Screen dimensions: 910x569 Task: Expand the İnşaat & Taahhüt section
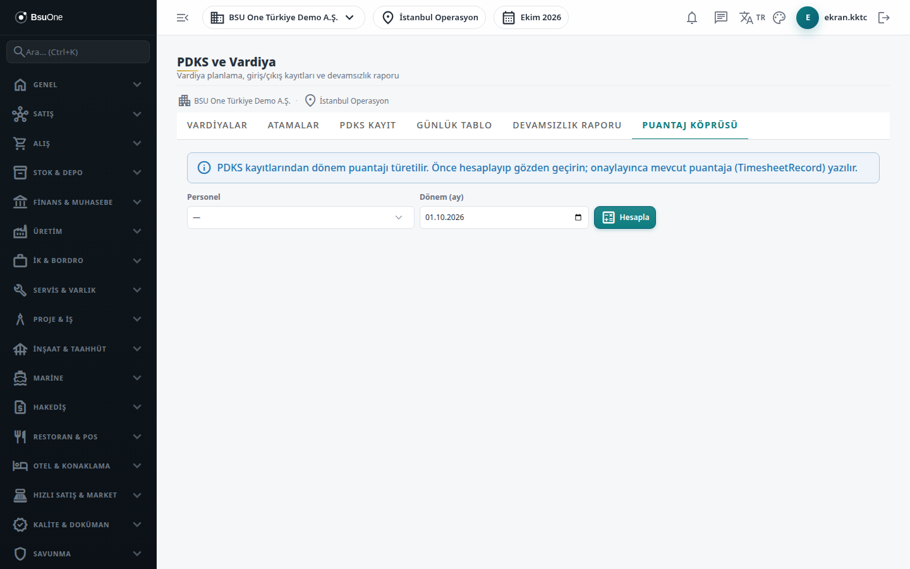78,349
